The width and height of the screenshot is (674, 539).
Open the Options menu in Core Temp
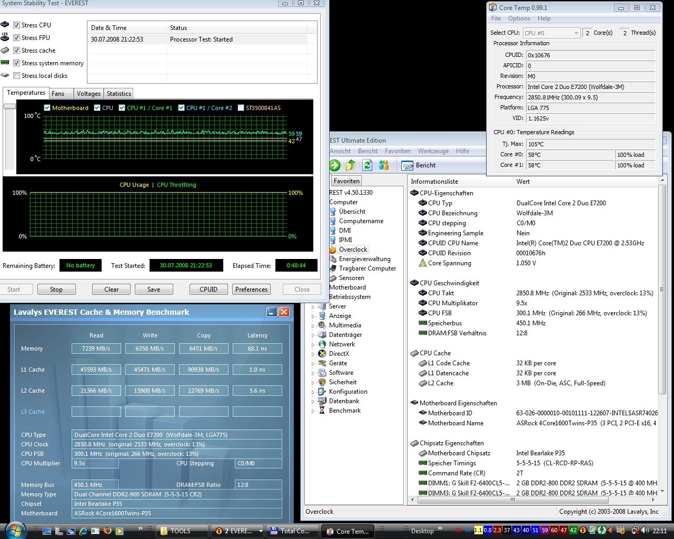pos(519,18)
